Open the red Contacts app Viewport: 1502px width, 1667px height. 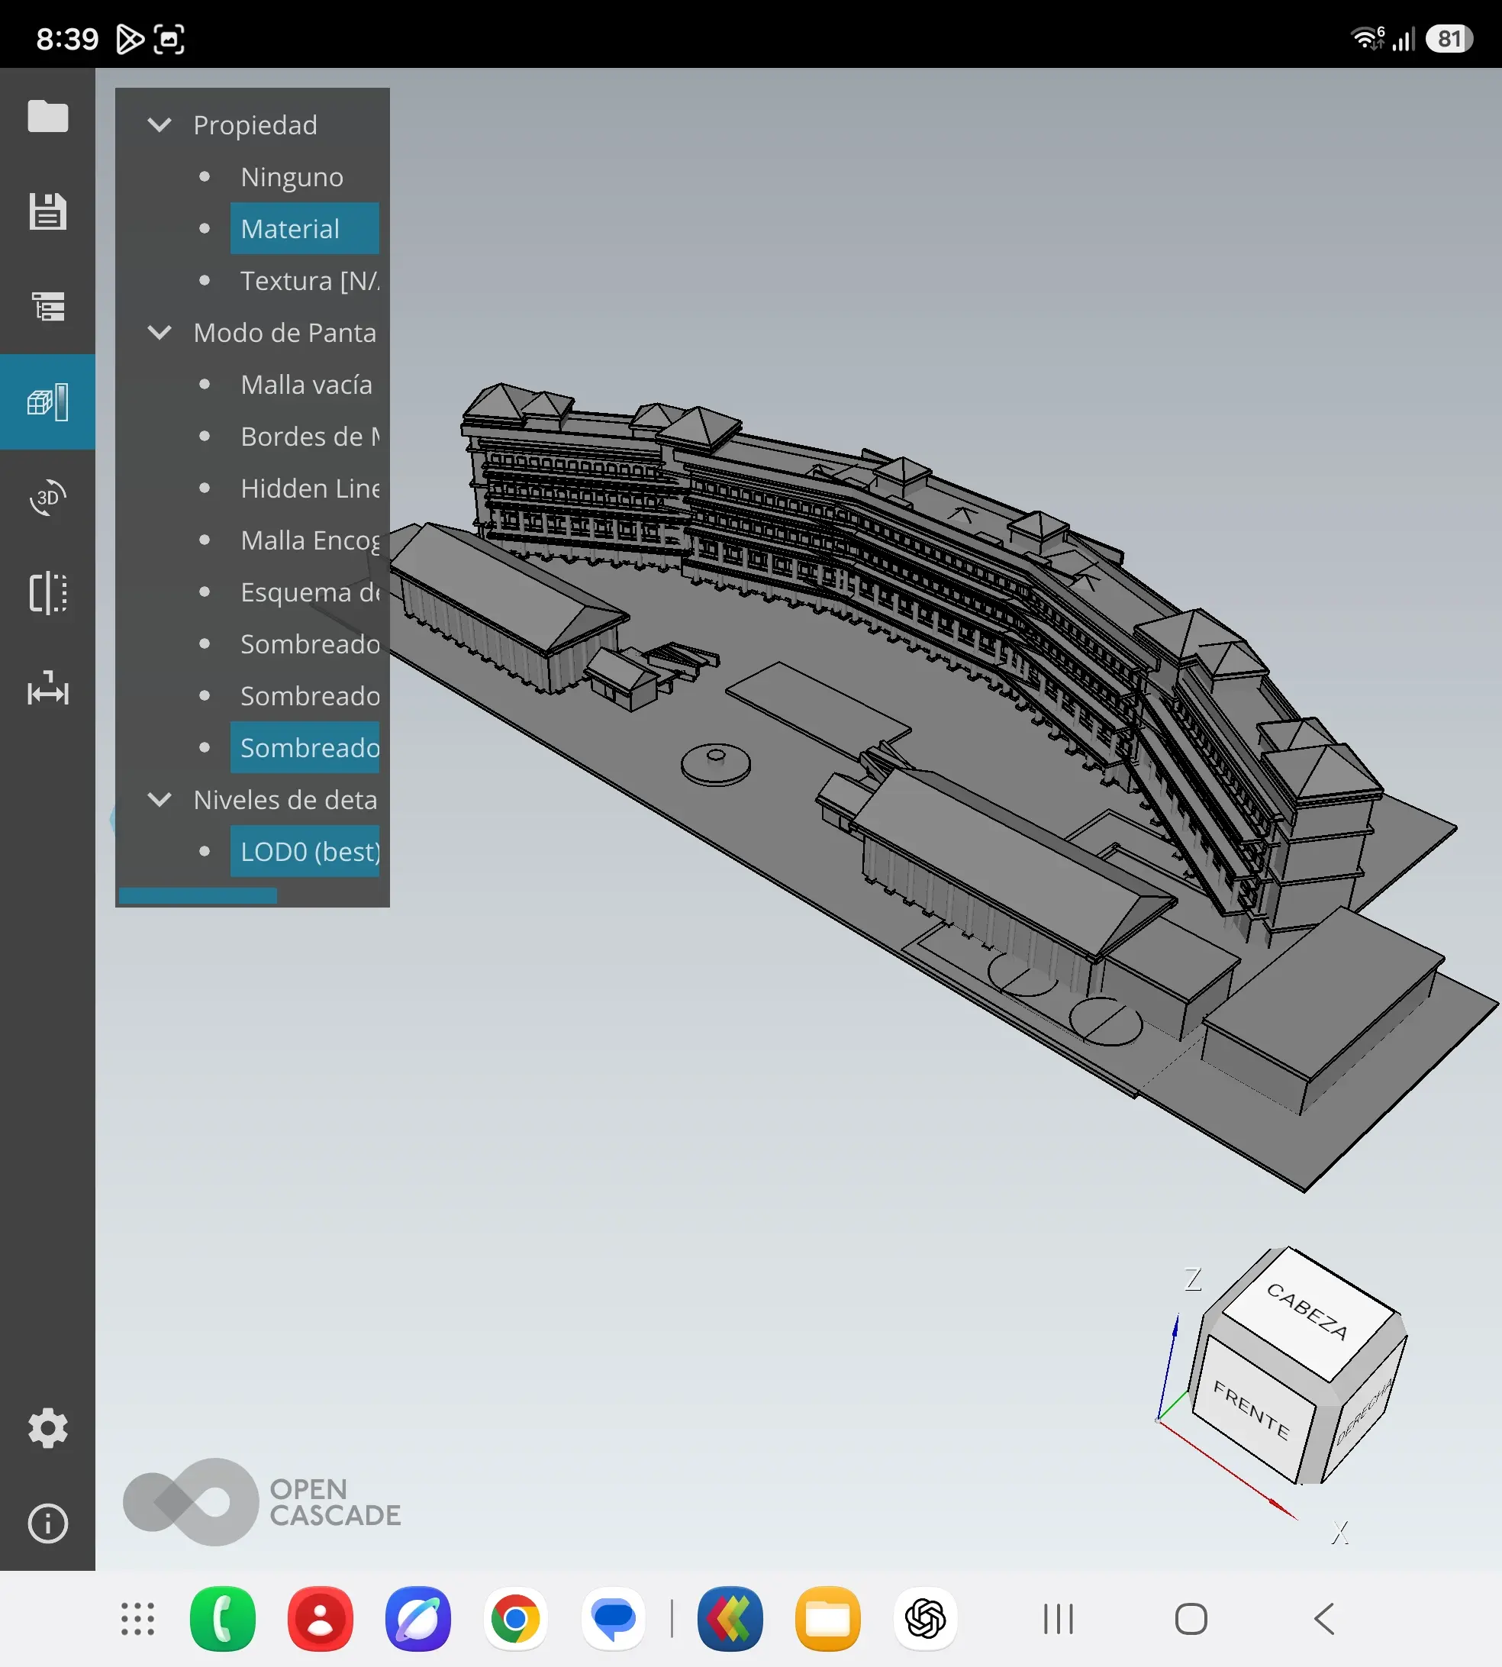321,1619
